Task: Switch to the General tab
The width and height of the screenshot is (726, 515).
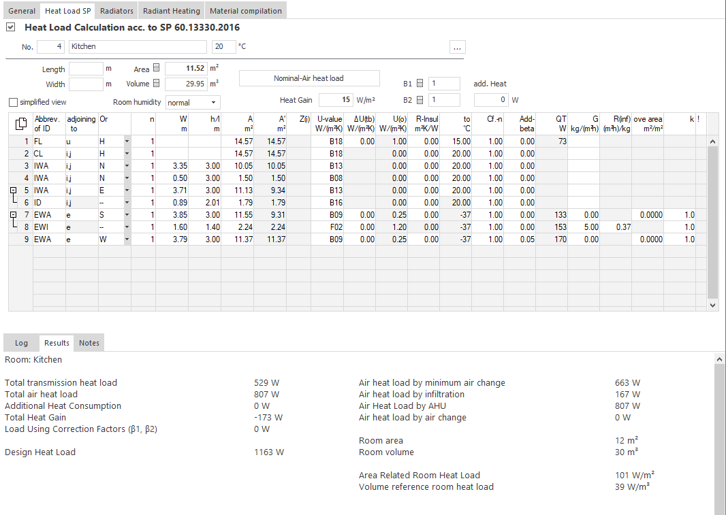Action: tap(22, 11)
